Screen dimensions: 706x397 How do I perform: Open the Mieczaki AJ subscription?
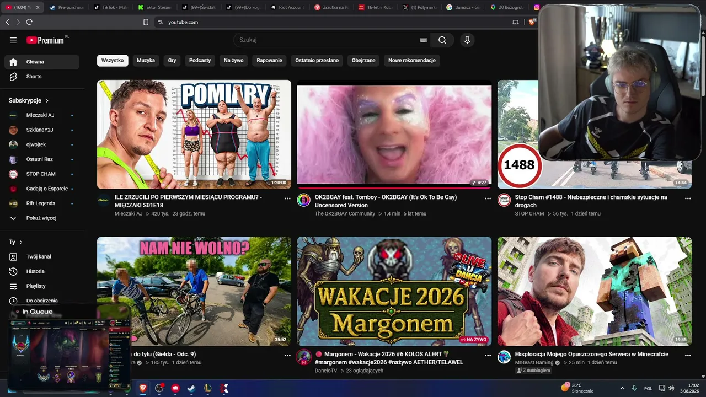pyautogui.click(x=42, y=115)
